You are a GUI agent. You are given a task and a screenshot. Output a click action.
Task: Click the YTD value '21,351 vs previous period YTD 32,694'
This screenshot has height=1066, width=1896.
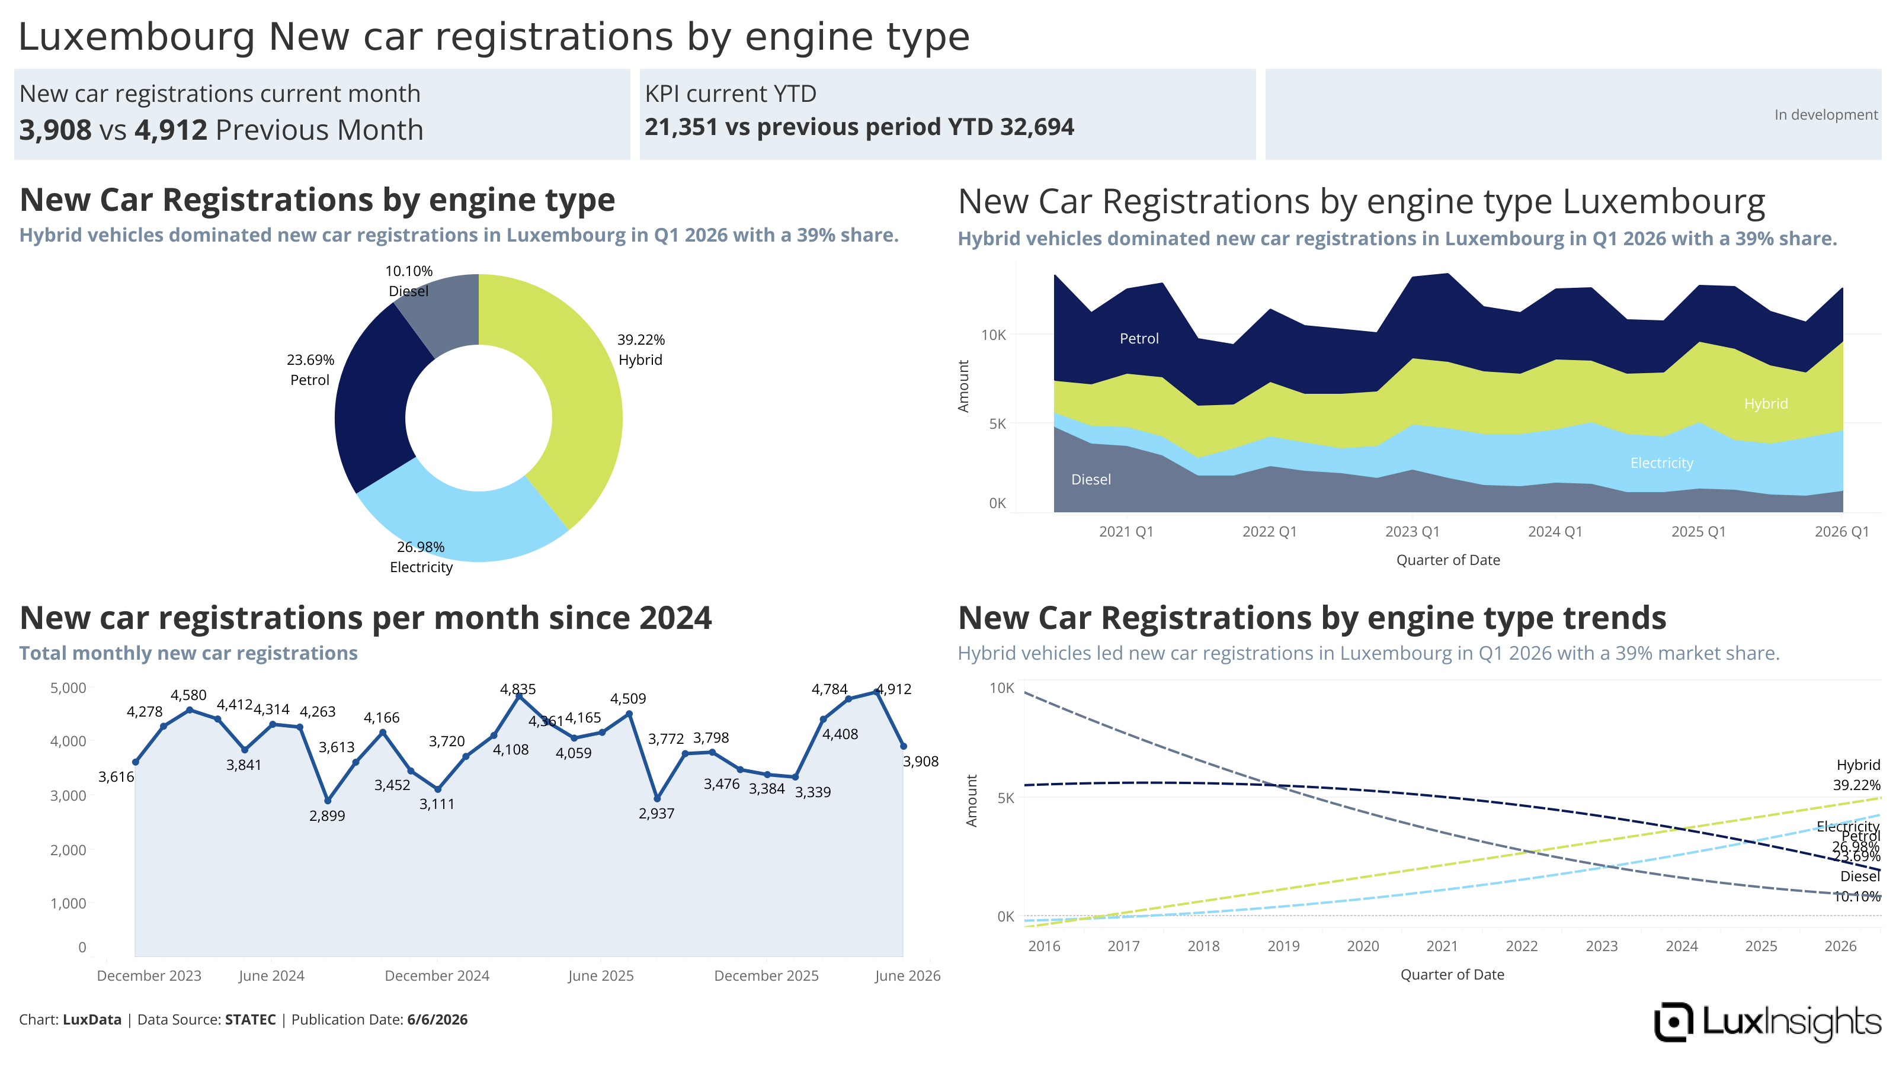[859, 127]
